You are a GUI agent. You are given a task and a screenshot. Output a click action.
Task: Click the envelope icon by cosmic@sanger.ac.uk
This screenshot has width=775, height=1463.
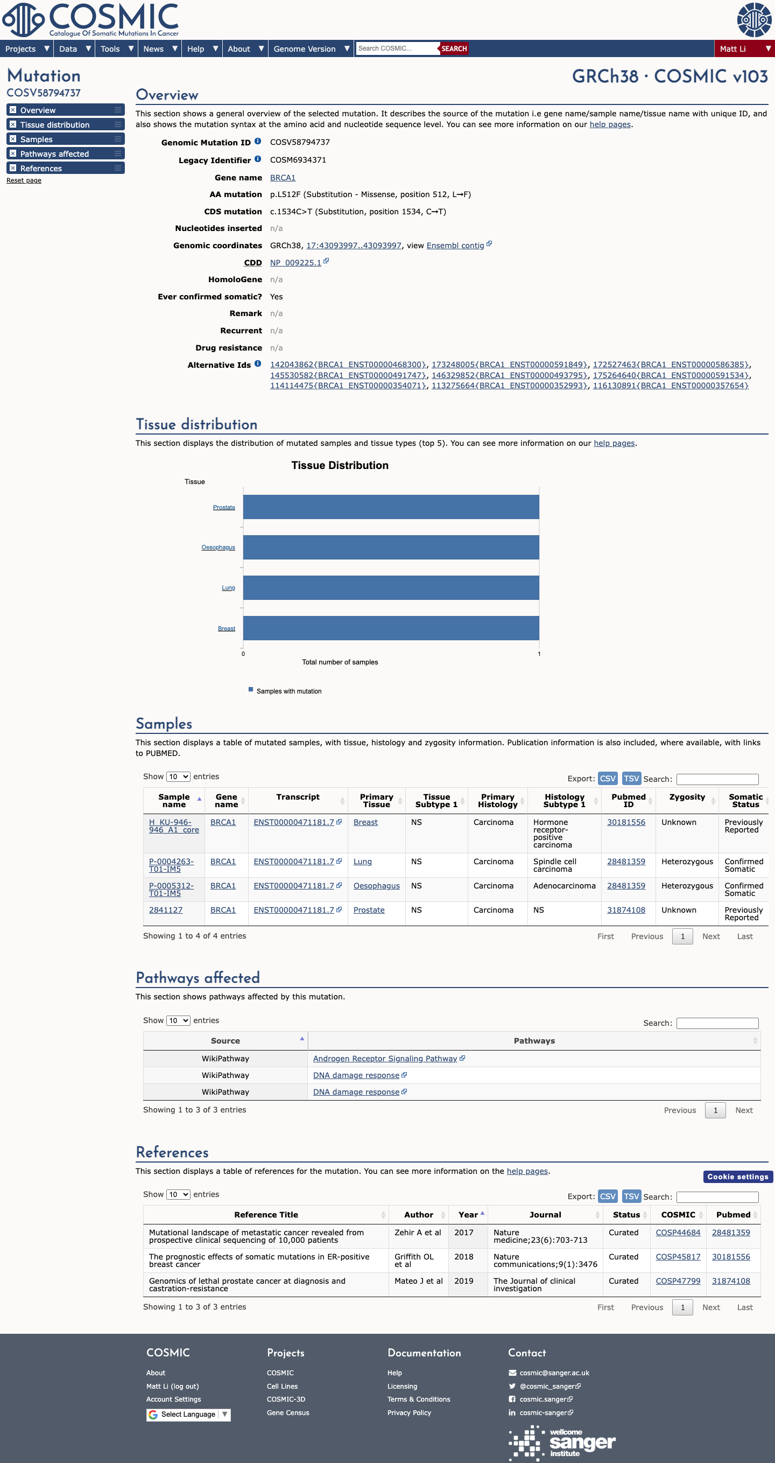click(512, 1373)
